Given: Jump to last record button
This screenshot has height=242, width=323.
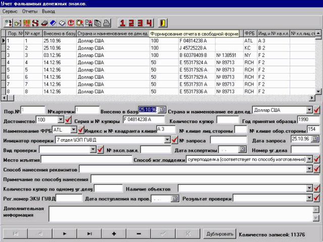Looking at the screenshot, I should 89,234.
